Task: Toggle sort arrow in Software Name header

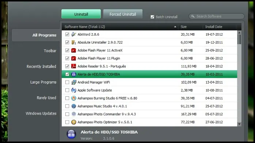Action: pos(175,27)
